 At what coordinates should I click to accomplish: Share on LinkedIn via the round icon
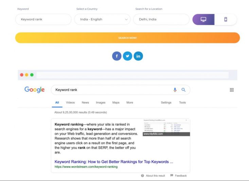point(138,56)
